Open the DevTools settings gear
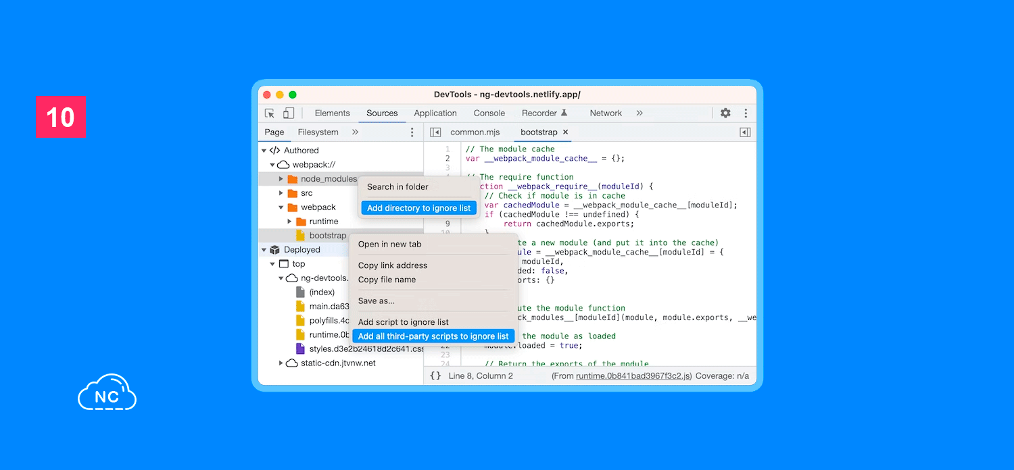 [725, 113]
